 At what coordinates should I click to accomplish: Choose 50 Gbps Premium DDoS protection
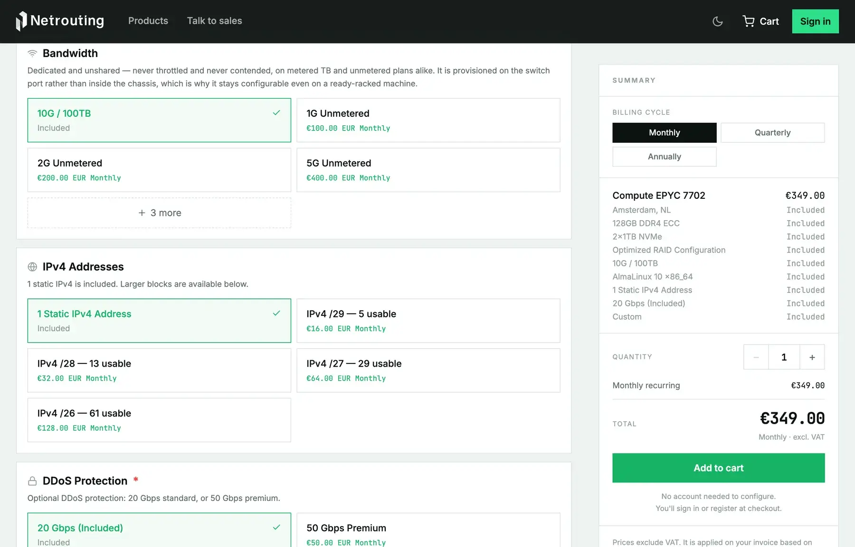coord(428,530)
